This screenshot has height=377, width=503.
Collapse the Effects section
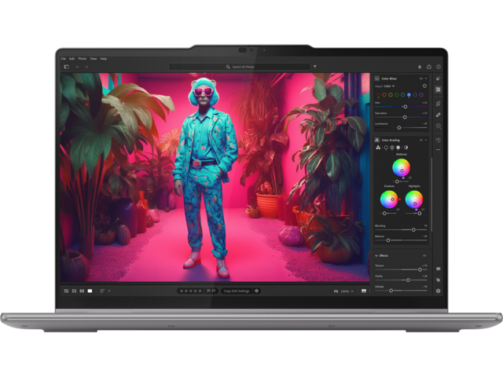coord(376,256)
